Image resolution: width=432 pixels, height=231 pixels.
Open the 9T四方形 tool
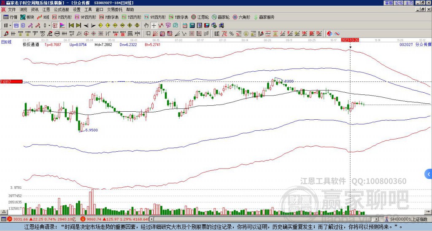(x=155, y=17)
